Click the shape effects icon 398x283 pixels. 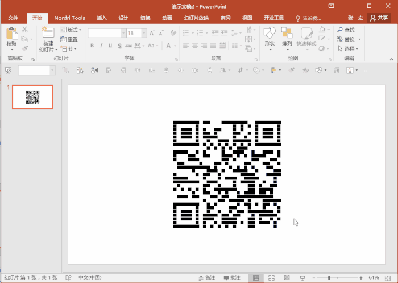coord(322,48)
